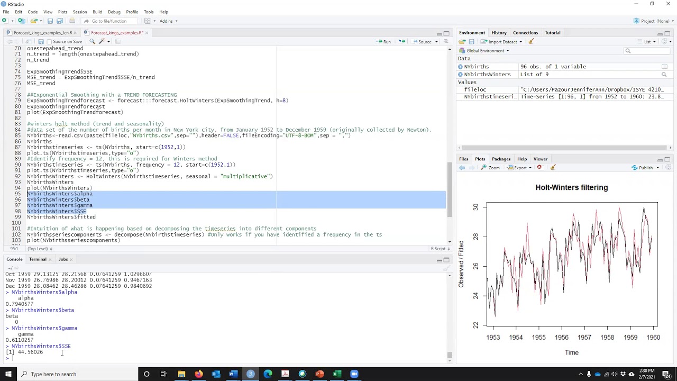Image resolution: width=677 pixels, height=381 pixels.
Task: Expand the NYbirths object blue arrow
Action: pyautogui.click(x=460, y=67)
